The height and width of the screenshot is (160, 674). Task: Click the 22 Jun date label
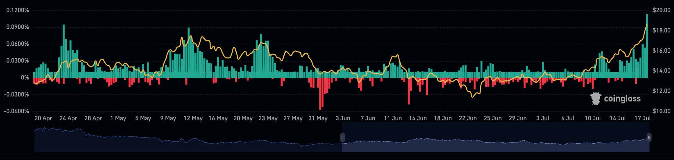(x=467, y=118)
